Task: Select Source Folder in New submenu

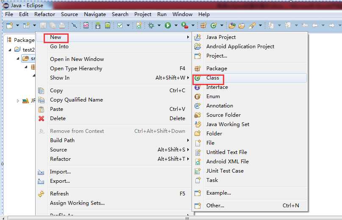Action: tap(250, 115)
